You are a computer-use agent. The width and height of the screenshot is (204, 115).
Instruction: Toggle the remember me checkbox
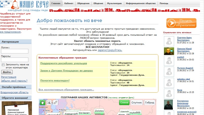pos(3,65)
